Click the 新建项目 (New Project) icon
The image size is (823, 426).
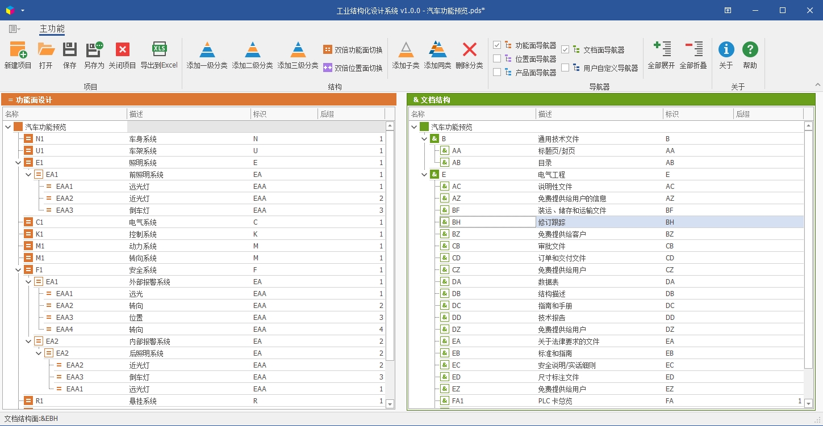coord(18,50)
